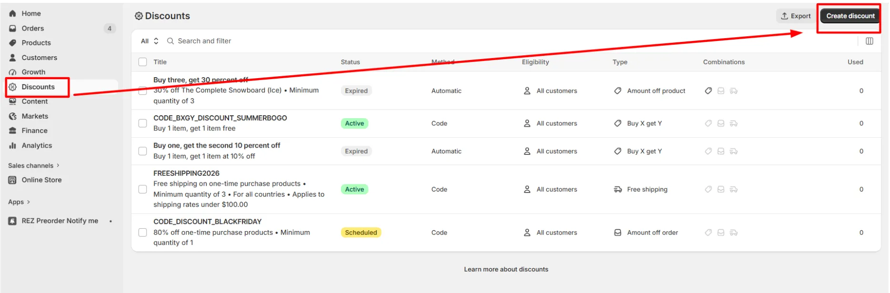The image size is (890, 293).
Task: Check the CODE_DISCOUNT_BLACKFRIDAY row checkbox
Action: (143, 232)
